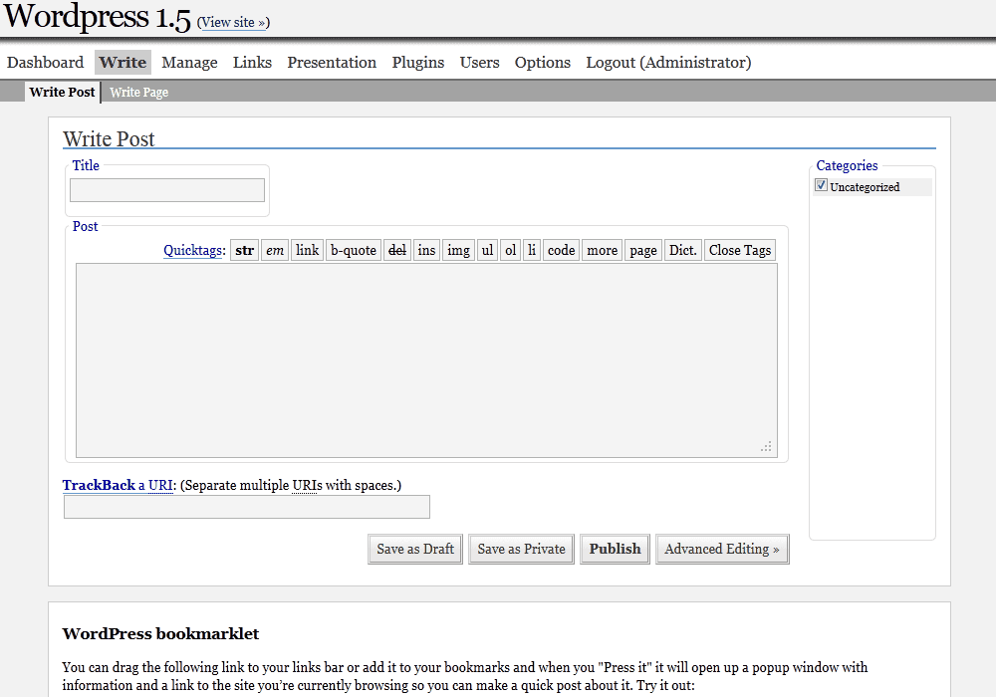Screen dimensions: 996x697
Task: Open the Users menu
Action: 480,62
